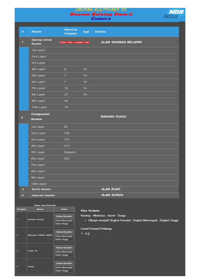
Task: Click the Details column header
Action: point(100,32)
